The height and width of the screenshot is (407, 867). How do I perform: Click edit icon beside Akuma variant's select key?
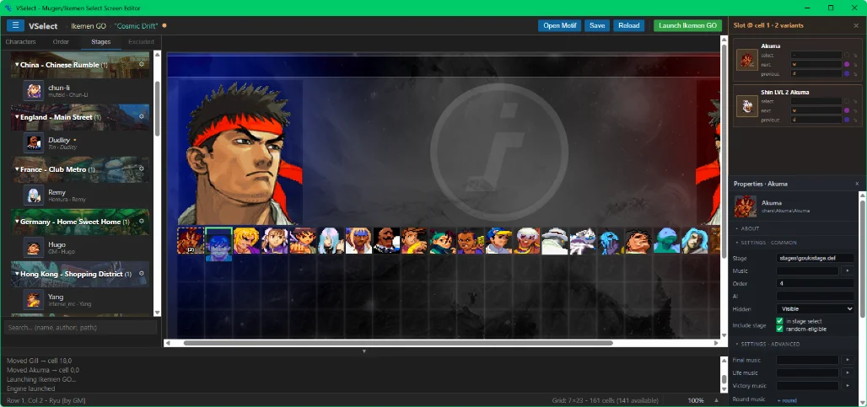click(855, 56)
